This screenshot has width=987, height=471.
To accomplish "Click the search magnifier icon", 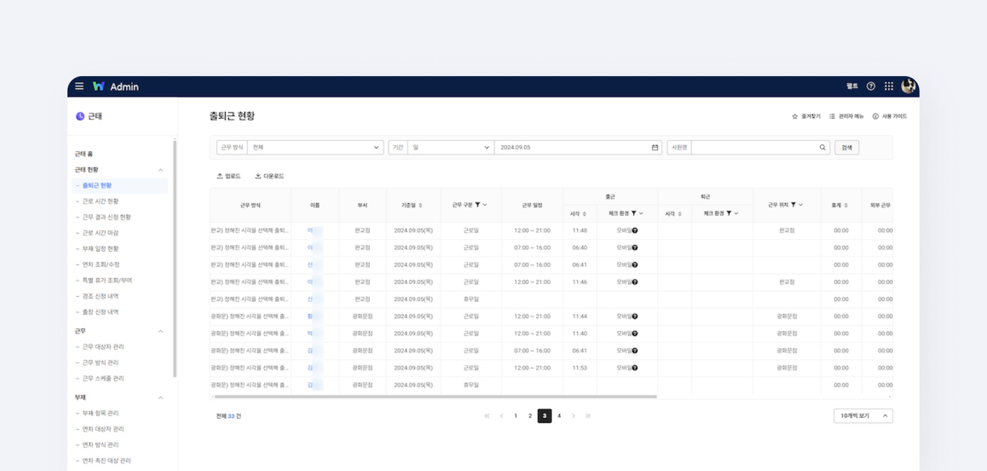I will point(822,148).
